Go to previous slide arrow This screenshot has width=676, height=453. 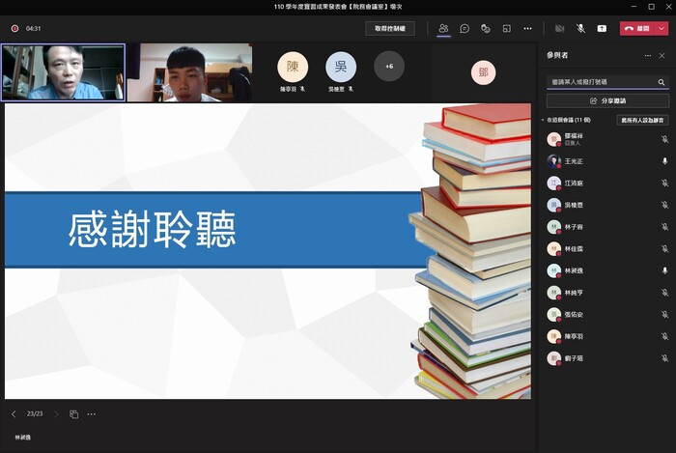tap(14, 413)
